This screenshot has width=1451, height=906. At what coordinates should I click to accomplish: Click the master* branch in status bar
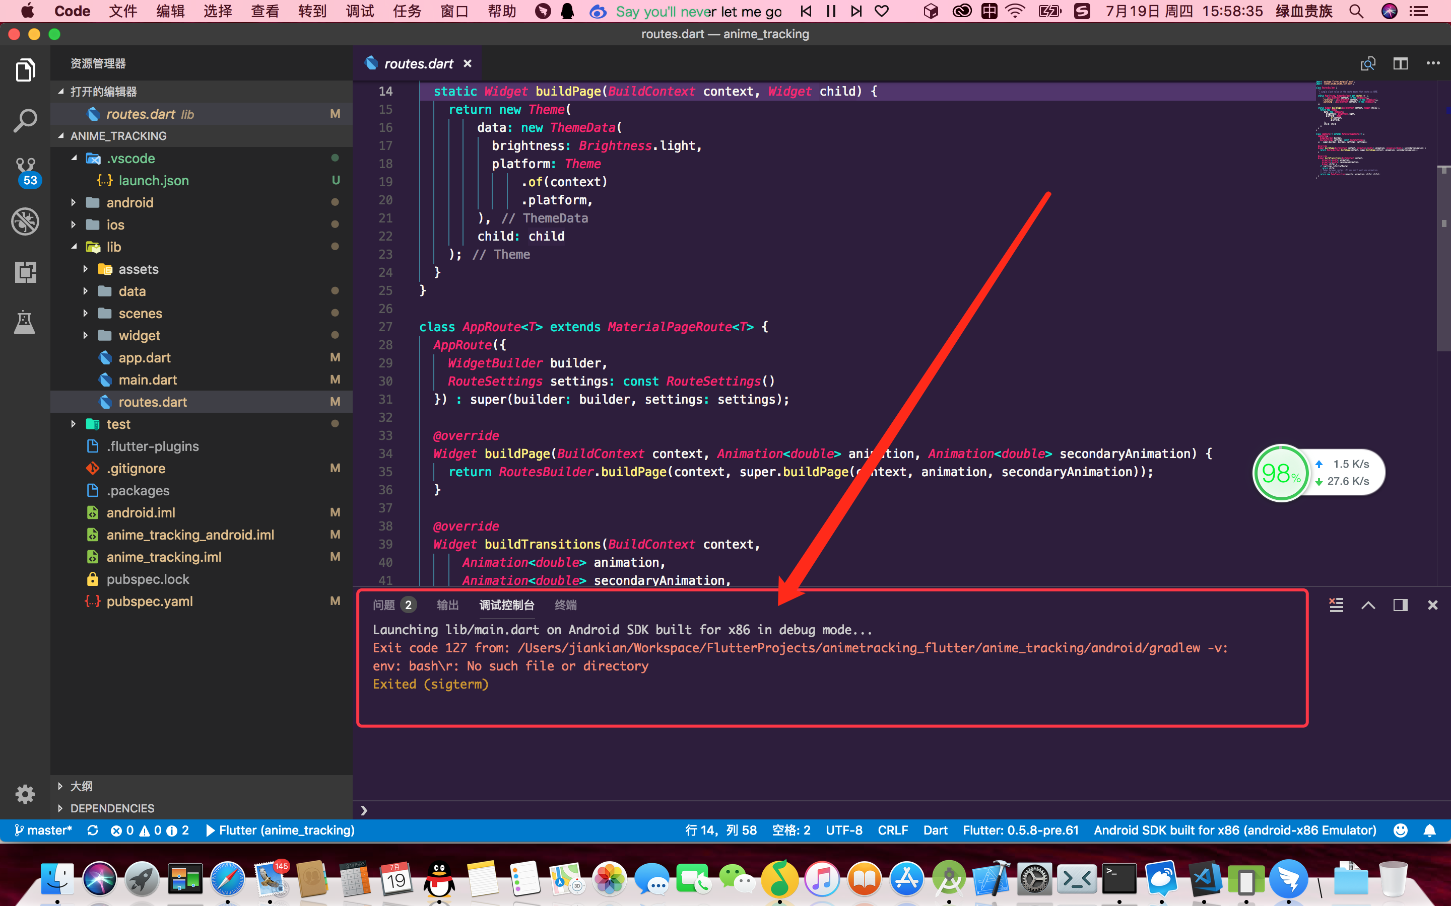click(x=43, y=830)
